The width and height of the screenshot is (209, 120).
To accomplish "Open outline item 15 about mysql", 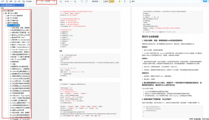I will (18, 59).
